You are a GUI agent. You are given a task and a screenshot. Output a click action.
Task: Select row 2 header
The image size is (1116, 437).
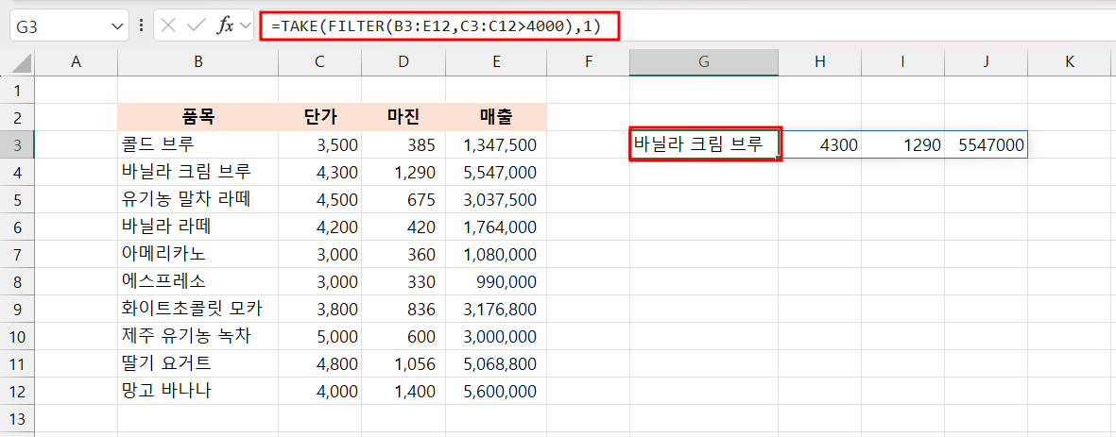pyautogui.click(x=17, y=118)
